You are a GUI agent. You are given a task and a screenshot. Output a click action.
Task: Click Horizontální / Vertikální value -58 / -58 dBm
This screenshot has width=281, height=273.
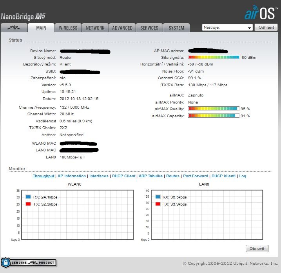[201, 64]
